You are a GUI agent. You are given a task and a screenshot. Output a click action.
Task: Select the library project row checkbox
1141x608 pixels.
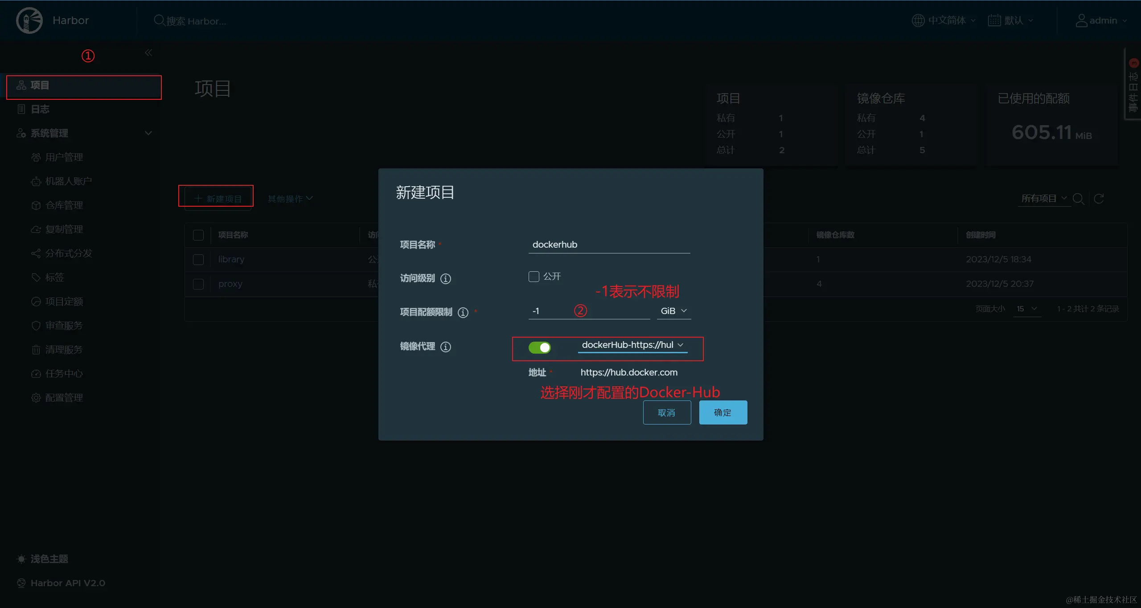[x=198, y=260]
